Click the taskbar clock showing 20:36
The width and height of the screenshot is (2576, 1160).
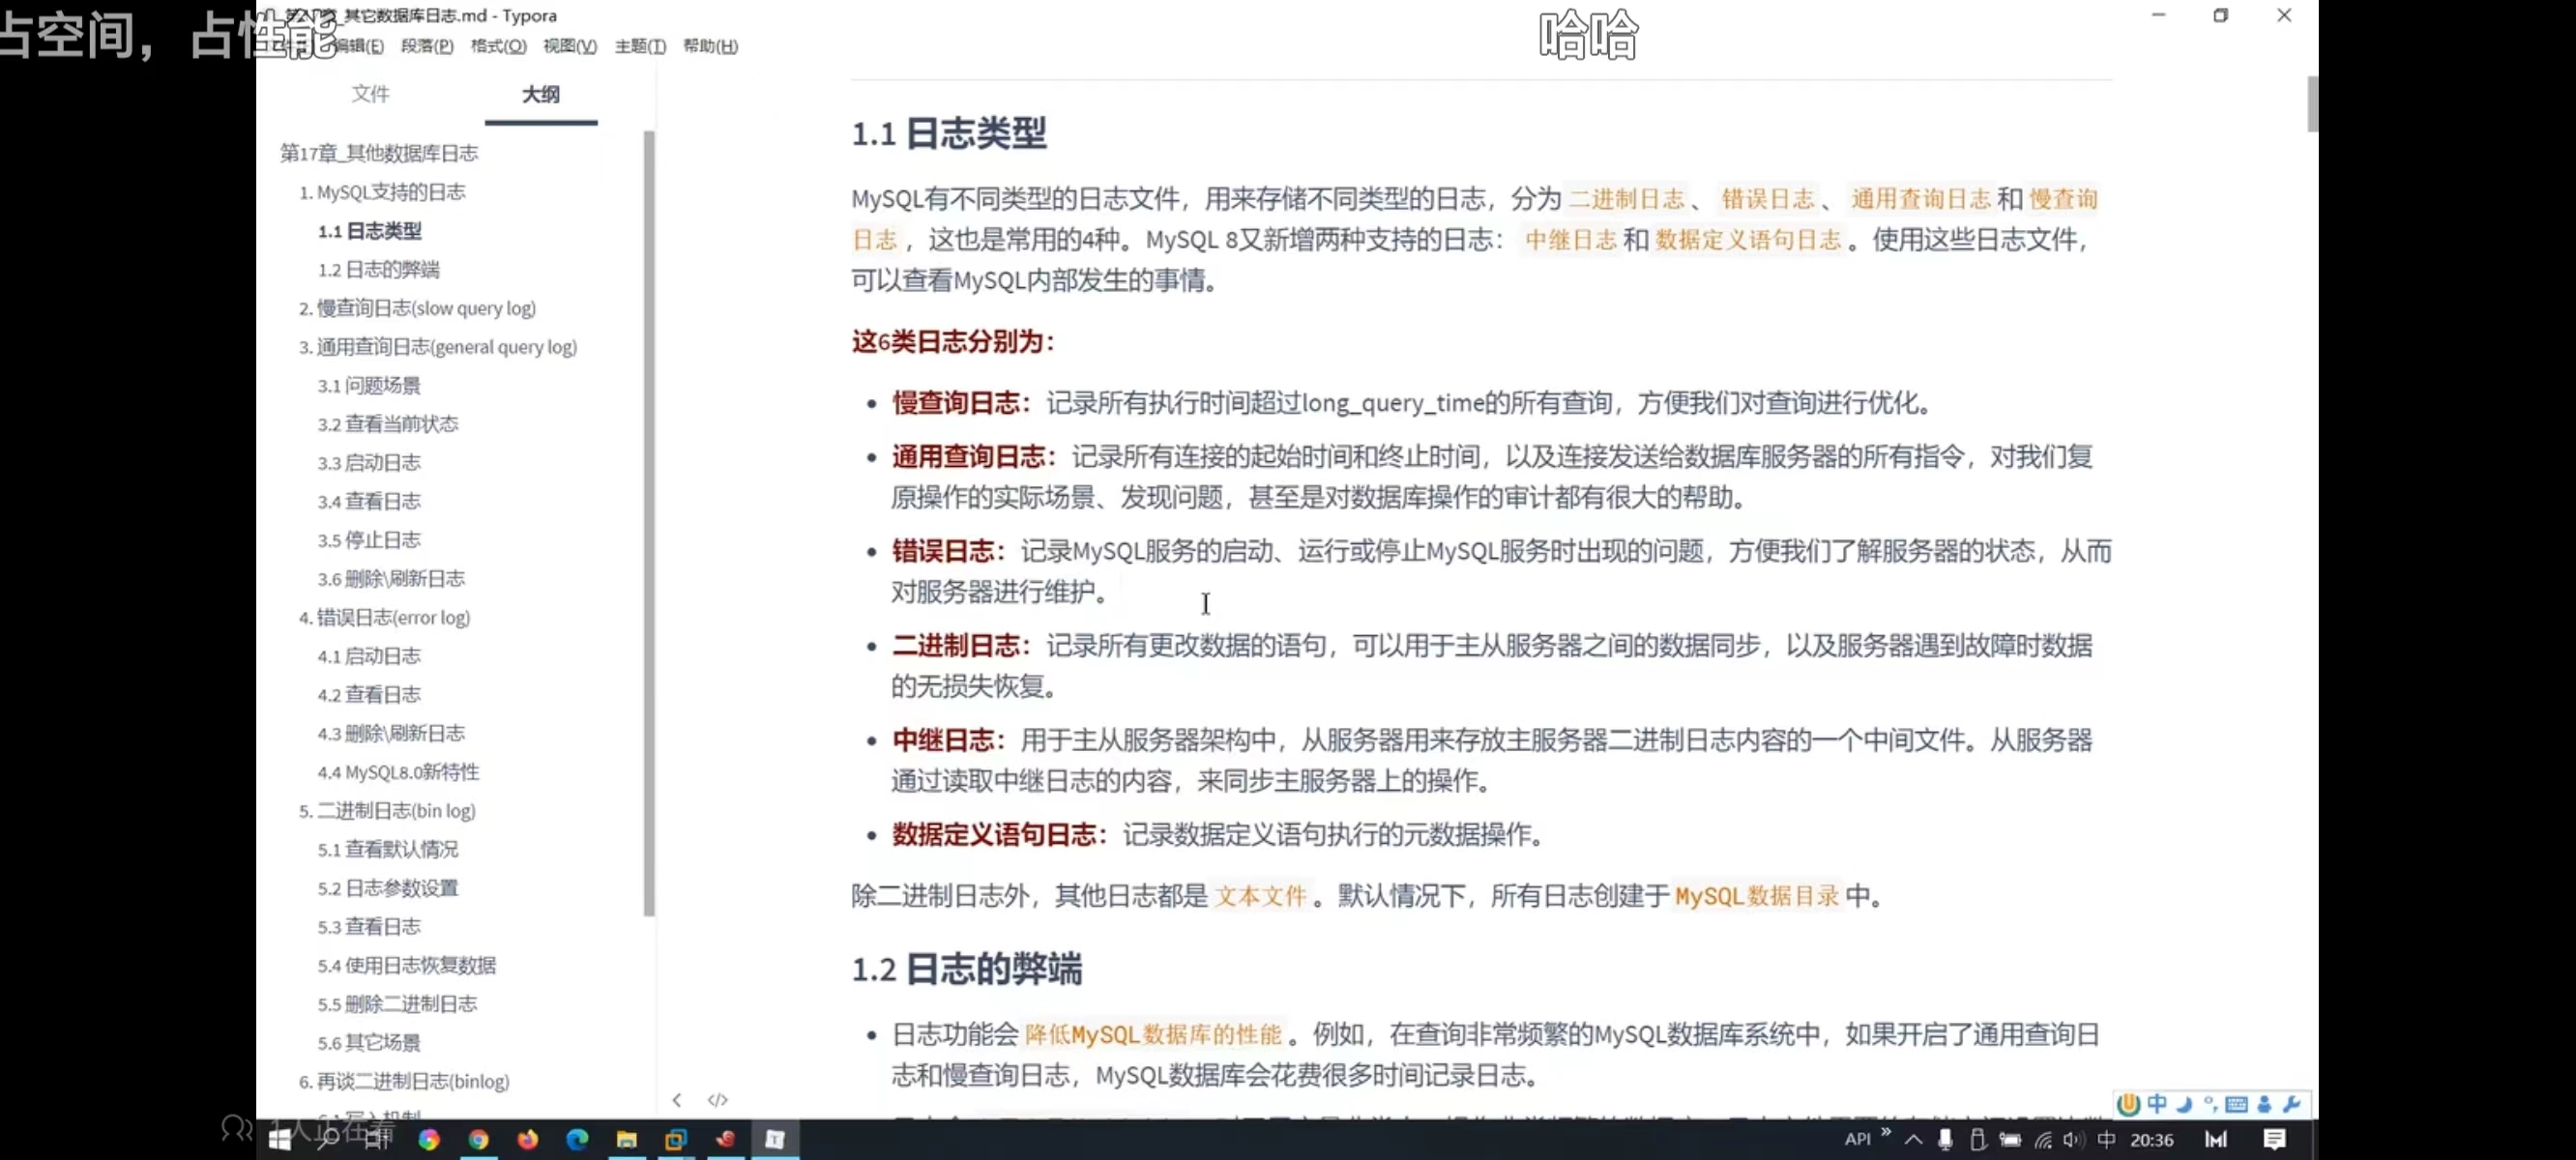click(x=2152, y=1139)
